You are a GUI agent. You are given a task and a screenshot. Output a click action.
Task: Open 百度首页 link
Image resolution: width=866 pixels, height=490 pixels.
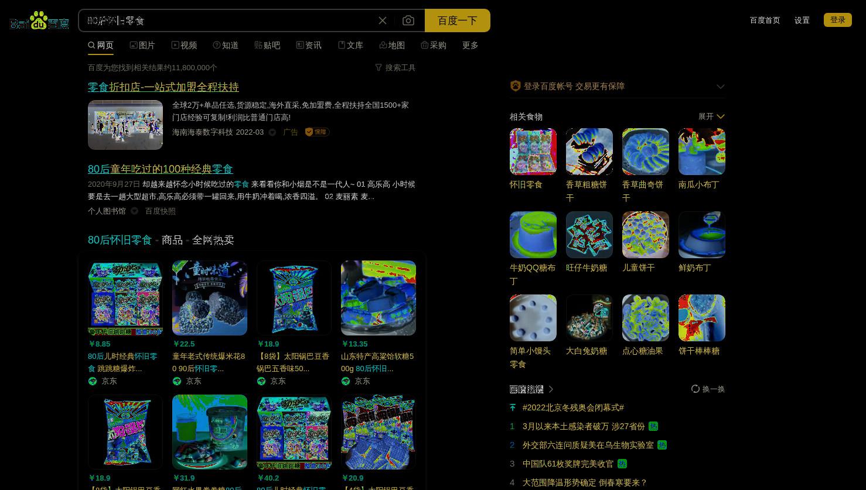(x=765, y=20)
